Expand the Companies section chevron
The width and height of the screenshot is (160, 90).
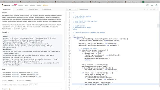(x=61, y=89)
